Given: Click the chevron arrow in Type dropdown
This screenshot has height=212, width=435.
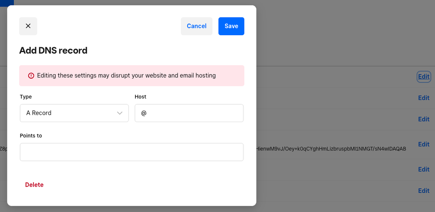Looking at the screenshot, I should coord(120,113).
